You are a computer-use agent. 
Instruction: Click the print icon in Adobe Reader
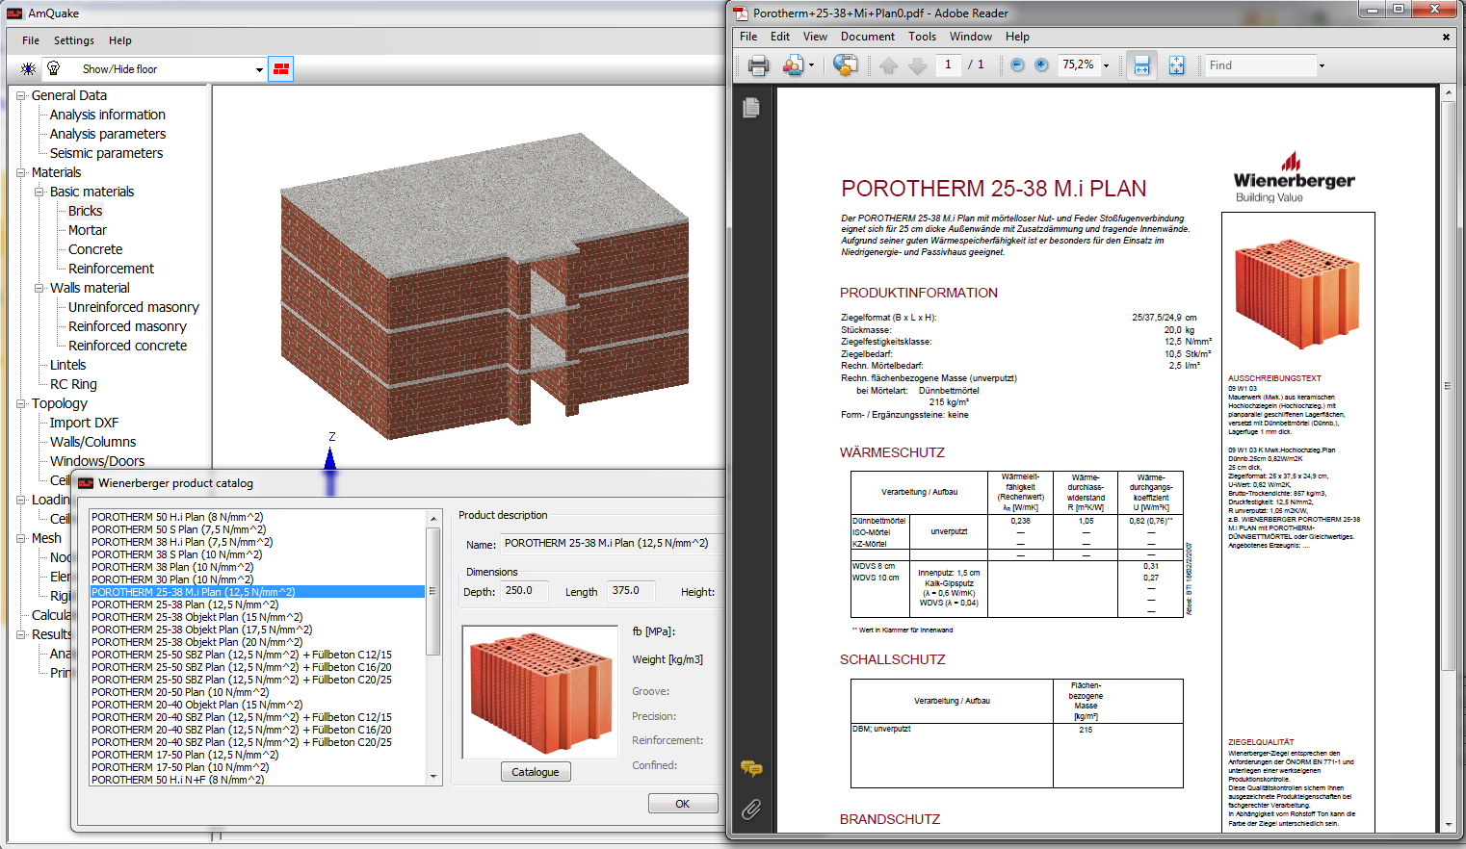click(759, 65)
